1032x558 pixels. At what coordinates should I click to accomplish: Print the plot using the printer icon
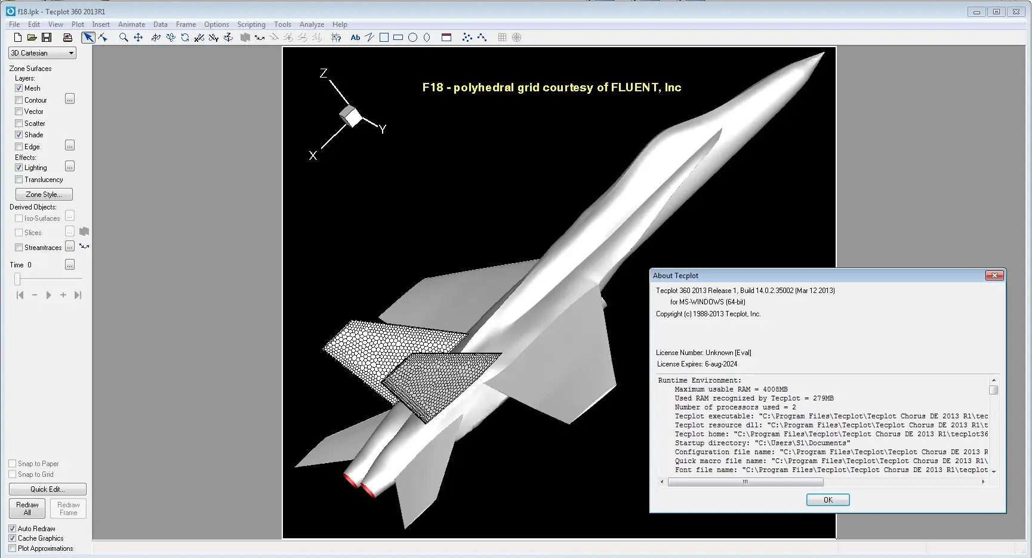tap(67, 37)
